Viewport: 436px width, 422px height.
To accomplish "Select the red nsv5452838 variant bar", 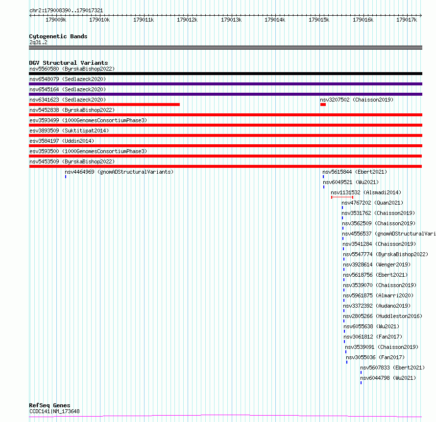I will click(x=225, y=115).
